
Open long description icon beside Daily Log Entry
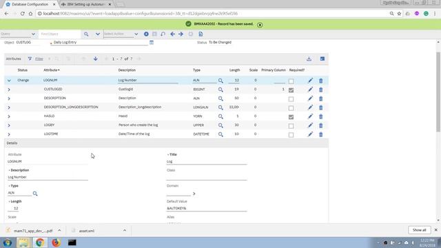[x=152, y=43]
